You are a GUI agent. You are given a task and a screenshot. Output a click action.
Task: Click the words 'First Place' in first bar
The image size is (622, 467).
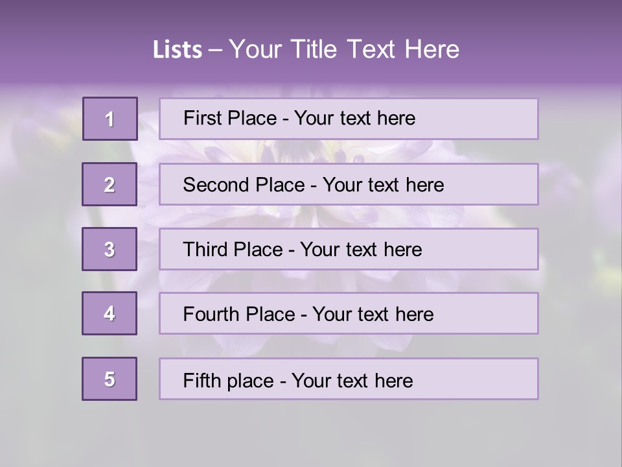click(x=229, y=118)
